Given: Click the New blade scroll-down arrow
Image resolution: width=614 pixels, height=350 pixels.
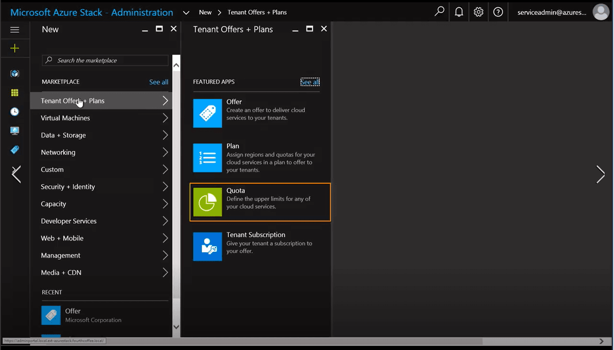Looking at the screenshot, I should coord(177,326).
